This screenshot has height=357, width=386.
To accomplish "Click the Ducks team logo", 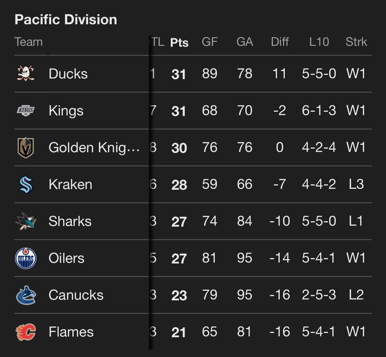I will tap(26, 74).
